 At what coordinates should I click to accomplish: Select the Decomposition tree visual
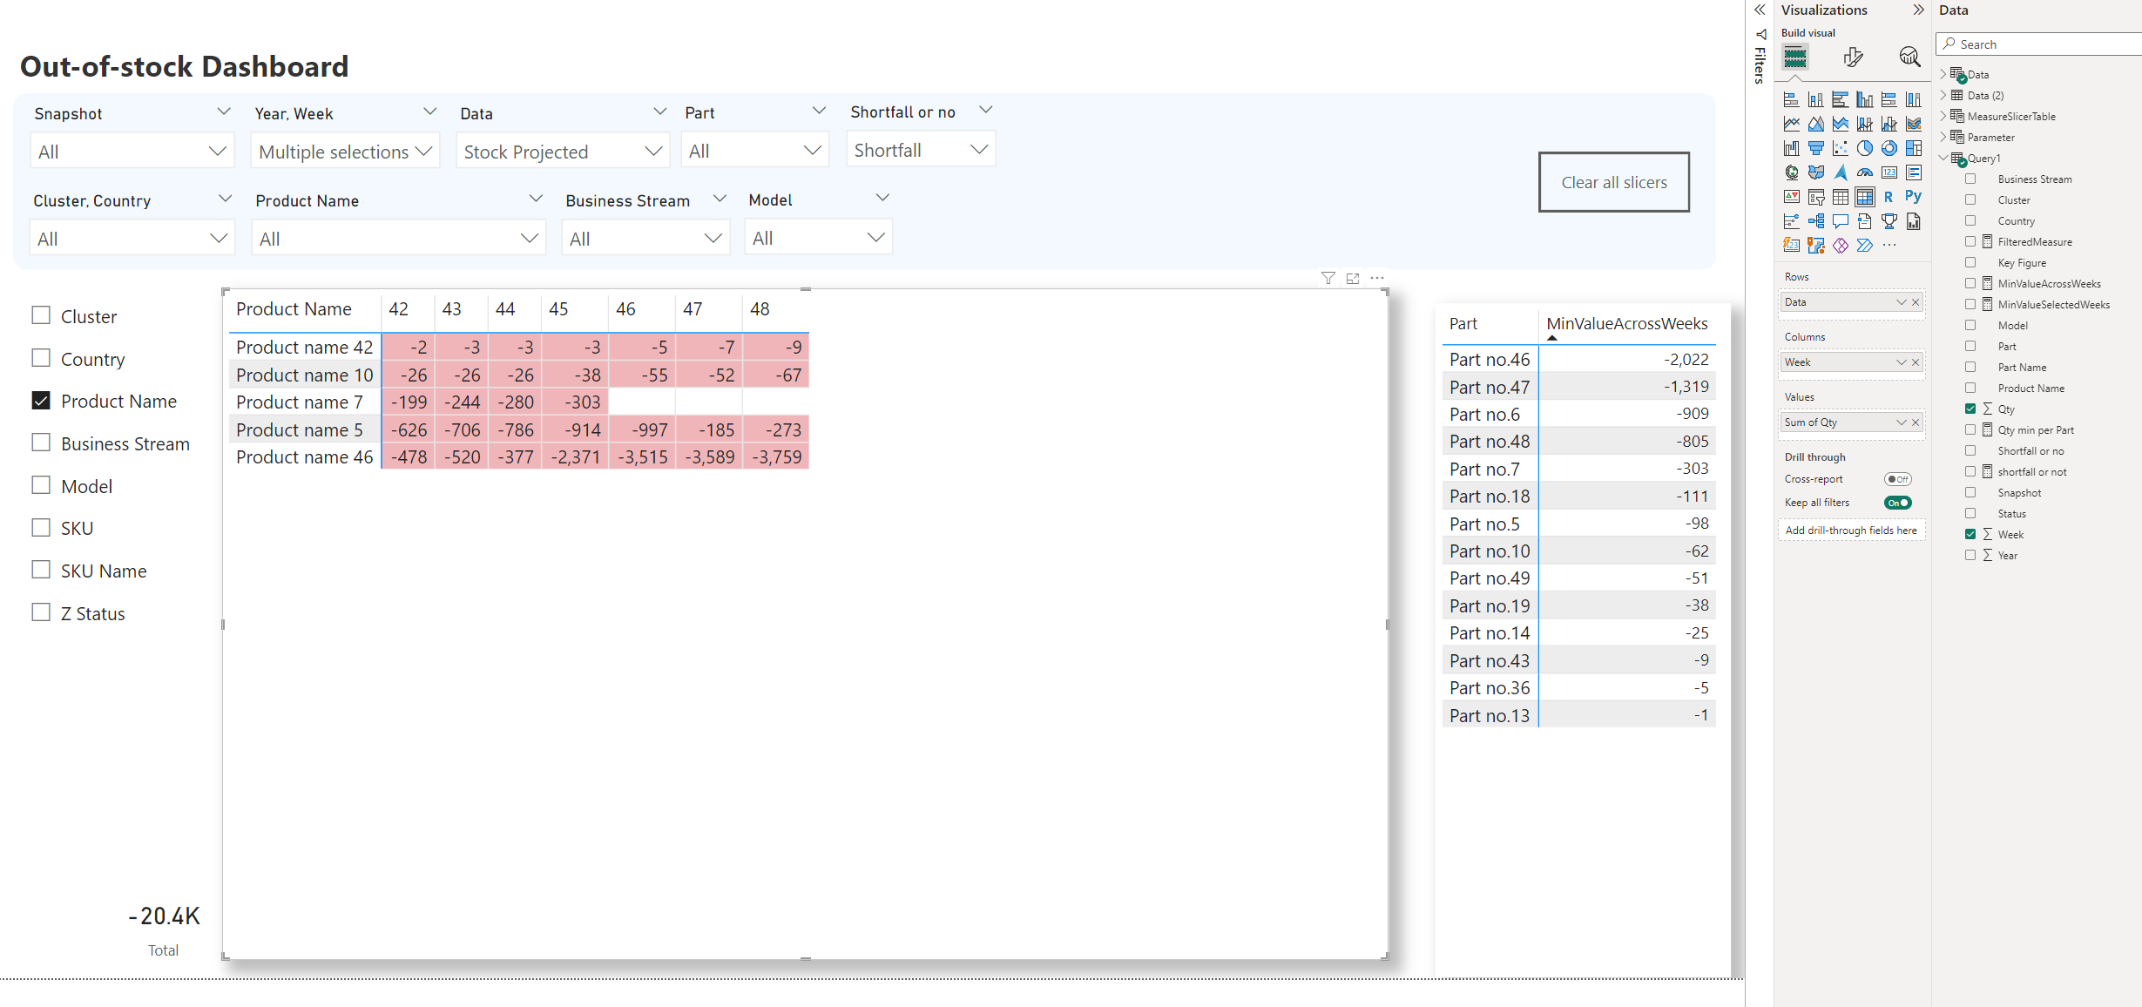coord(1815,221)
